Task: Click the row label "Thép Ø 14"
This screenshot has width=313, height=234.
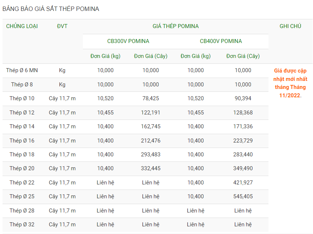Action: click(x=22, y=127)
